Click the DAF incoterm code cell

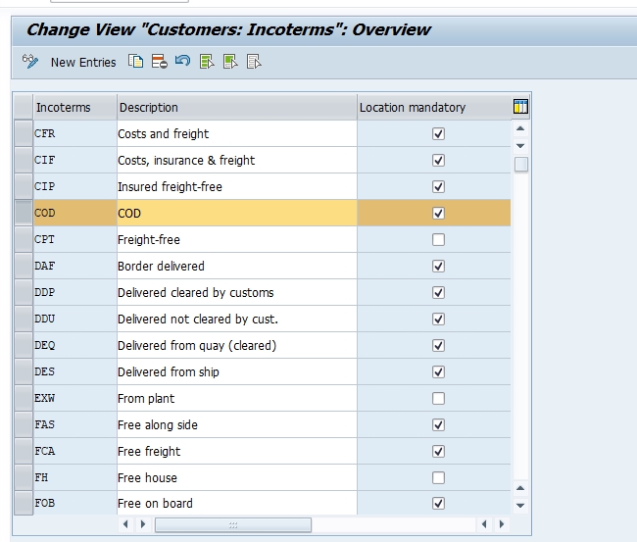(74, 267)
